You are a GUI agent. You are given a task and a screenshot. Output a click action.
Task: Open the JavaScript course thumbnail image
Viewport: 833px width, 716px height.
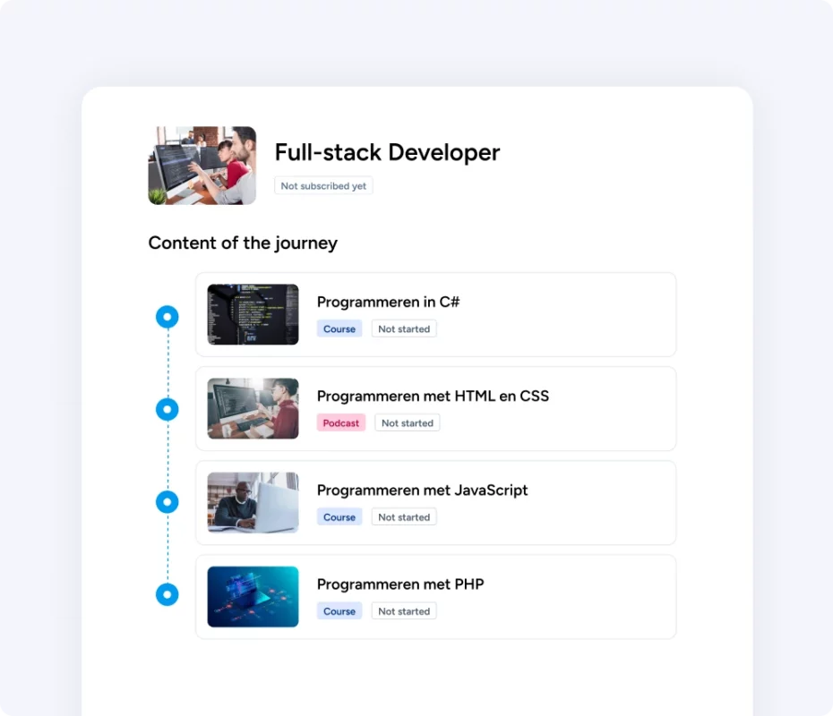pyautogui.click(x=253, y=503)
